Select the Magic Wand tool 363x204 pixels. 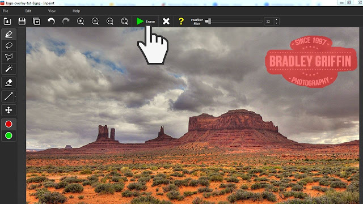[9, 69]
